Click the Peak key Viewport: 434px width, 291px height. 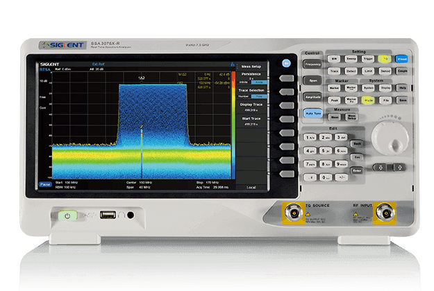click(x=334, y=100)
